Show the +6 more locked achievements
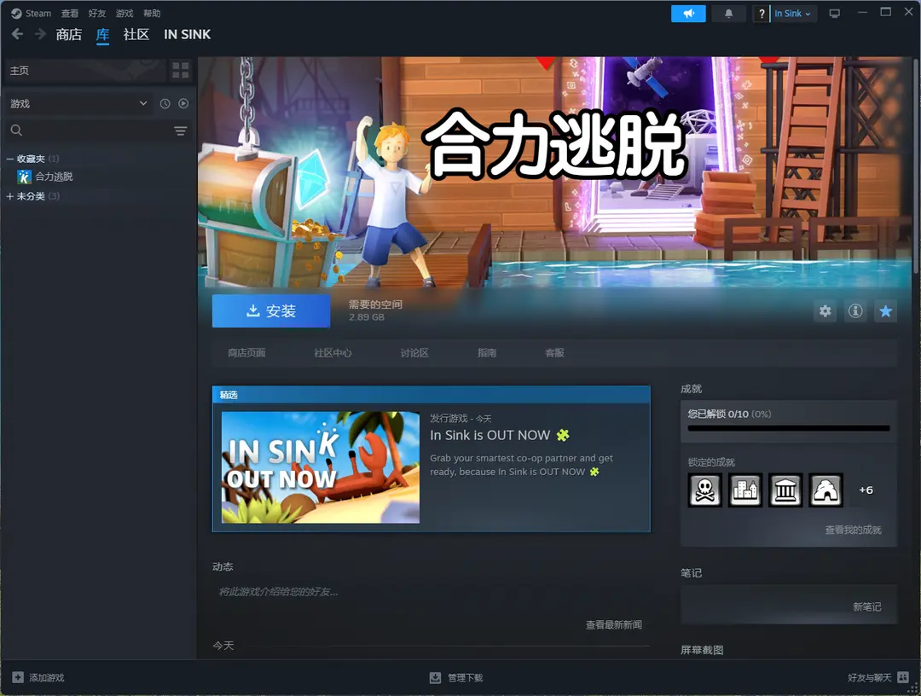921x696 pixels. (866, 490)
